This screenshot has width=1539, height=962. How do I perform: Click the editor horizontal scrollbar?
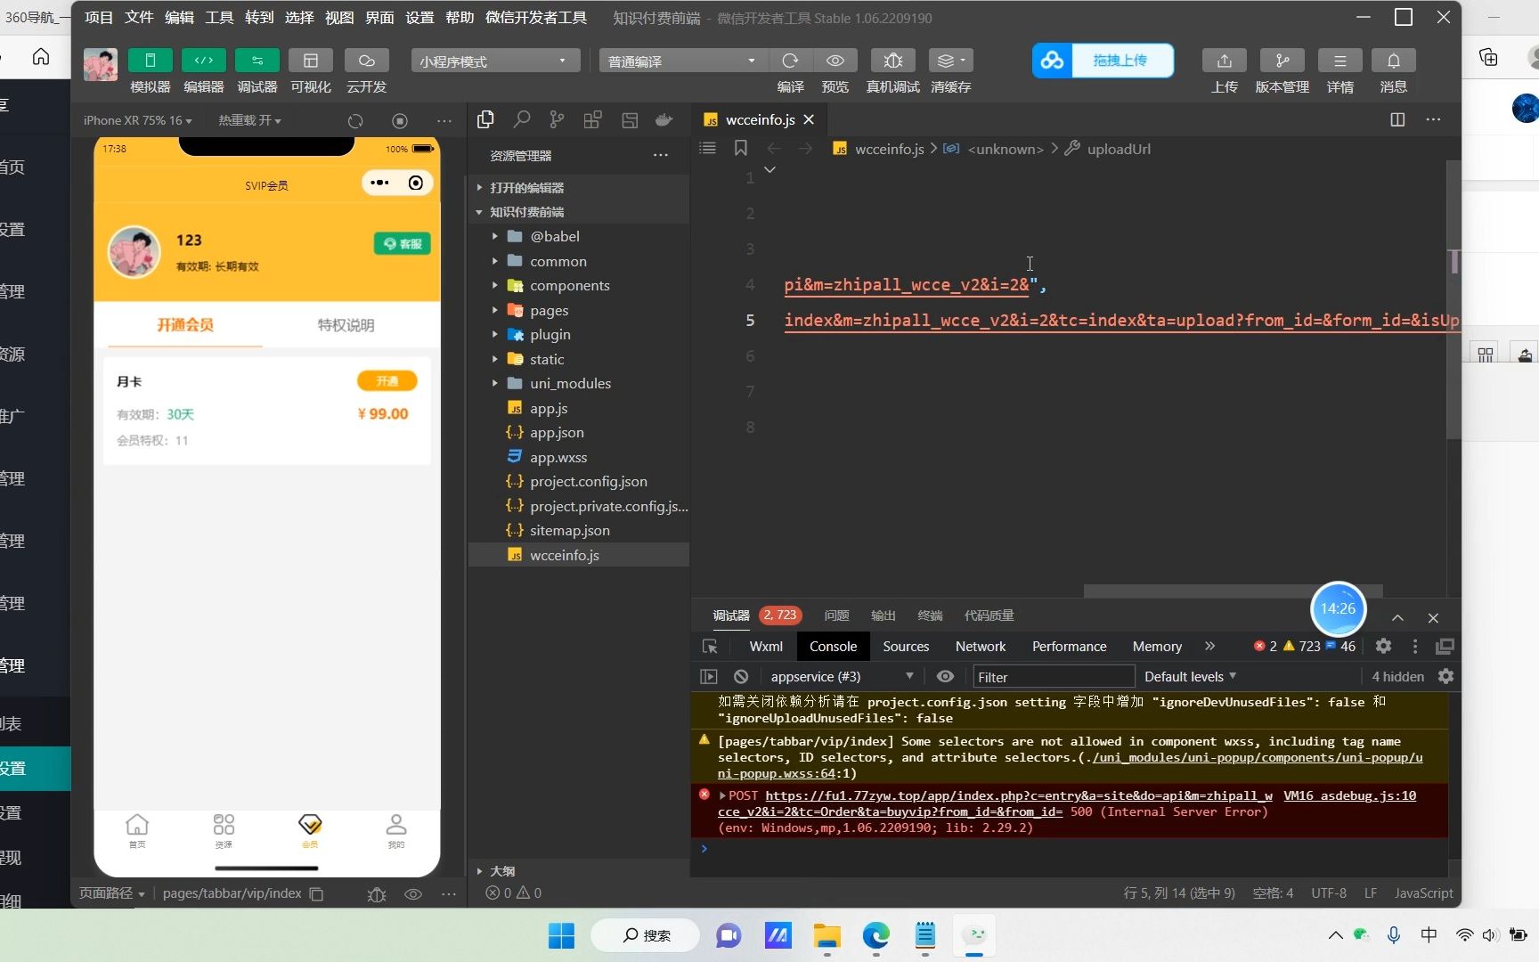point(1234,591)
